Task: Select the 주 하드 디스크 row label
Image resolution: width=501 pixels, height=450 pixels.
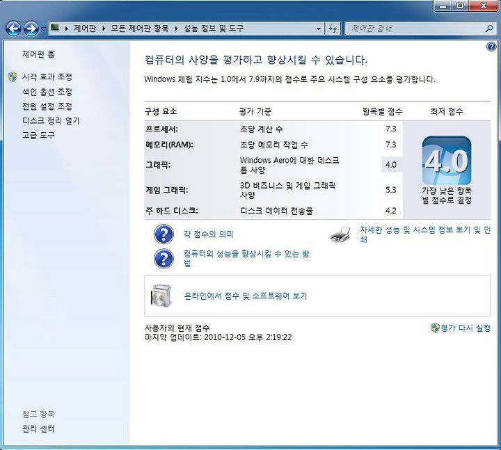Action: pos(172,211)
